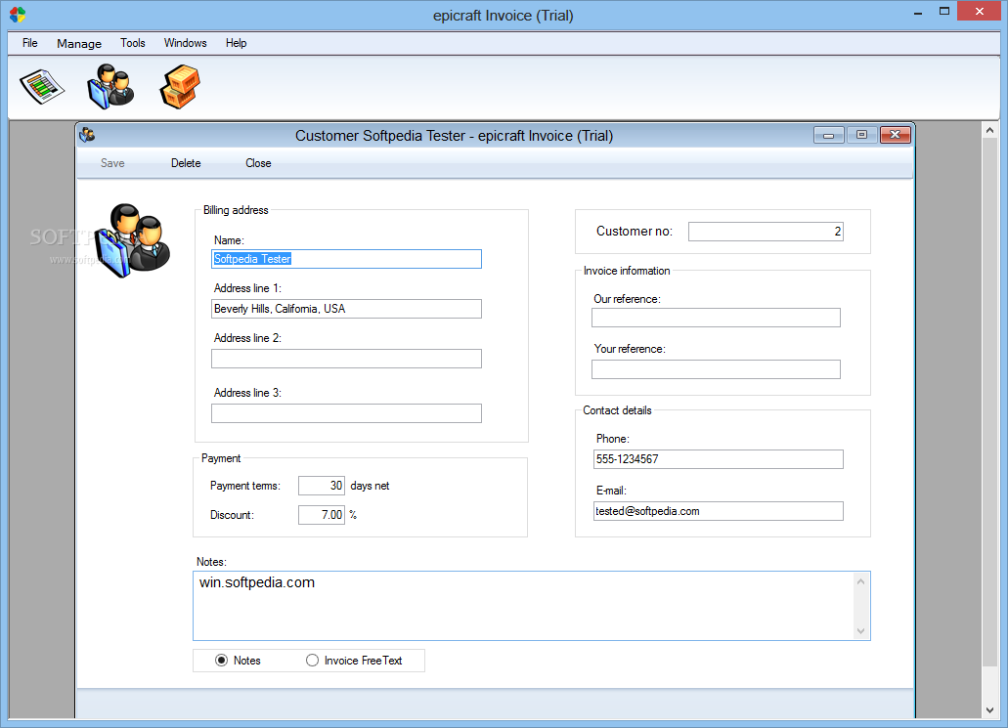Click the Address line 1 field

pyautogui.click(x=346, y=309)
